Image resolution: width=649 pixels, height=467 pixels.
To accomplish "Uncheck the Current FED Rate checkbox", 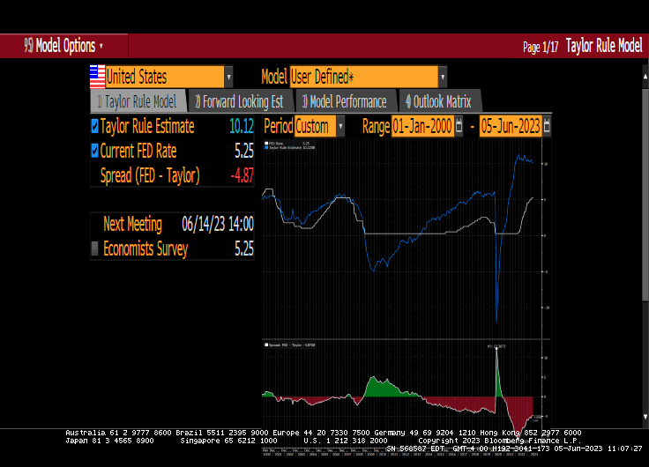I will click(95, 151).
